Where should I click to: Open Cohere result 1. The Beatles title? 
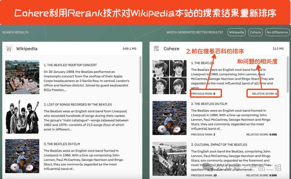tap(202, 63)
